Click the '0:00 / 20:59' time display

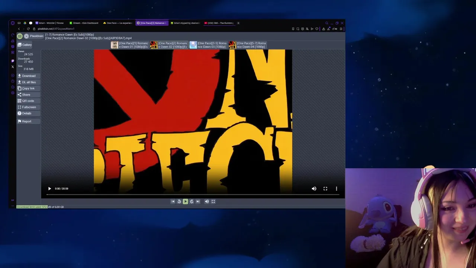[x=61, y=189]
